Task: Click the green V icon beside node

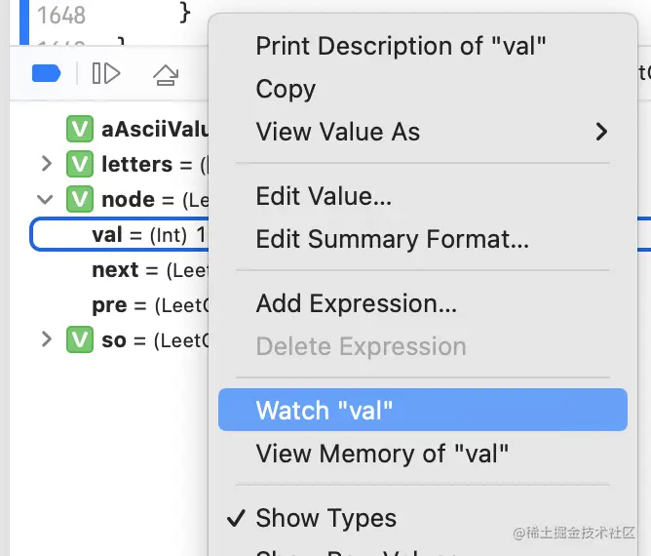Action: [x=79, y=200]
